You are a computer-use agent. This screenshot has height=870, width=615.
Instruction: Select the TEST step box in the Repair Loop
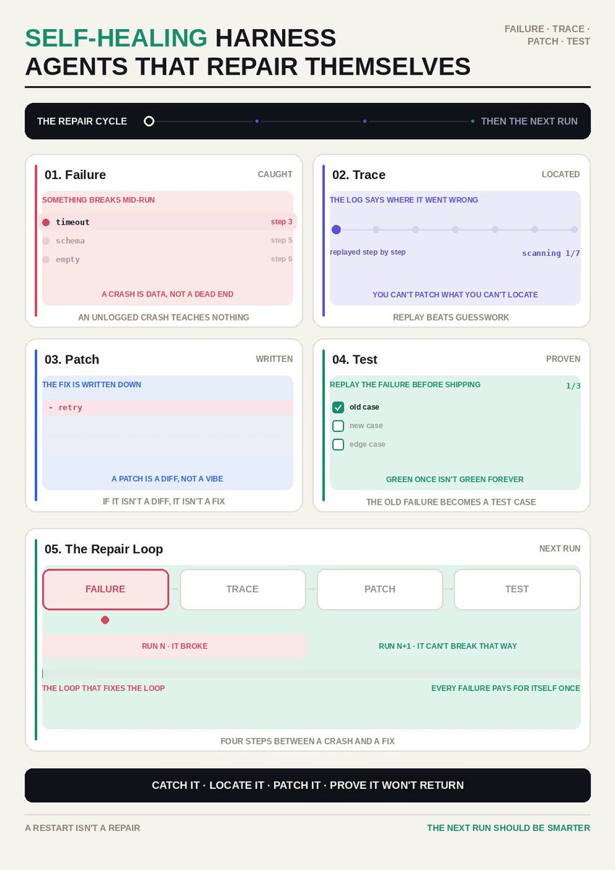pyautogui.click(x=517, y=589)
